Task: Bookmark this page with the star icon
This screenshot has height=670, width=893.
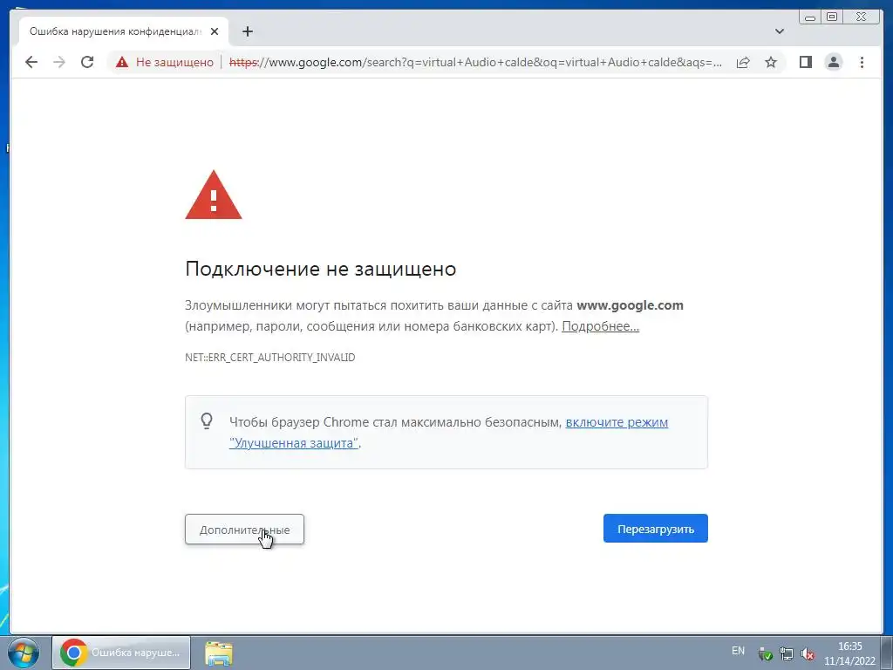Action: (x=771, y=62)
